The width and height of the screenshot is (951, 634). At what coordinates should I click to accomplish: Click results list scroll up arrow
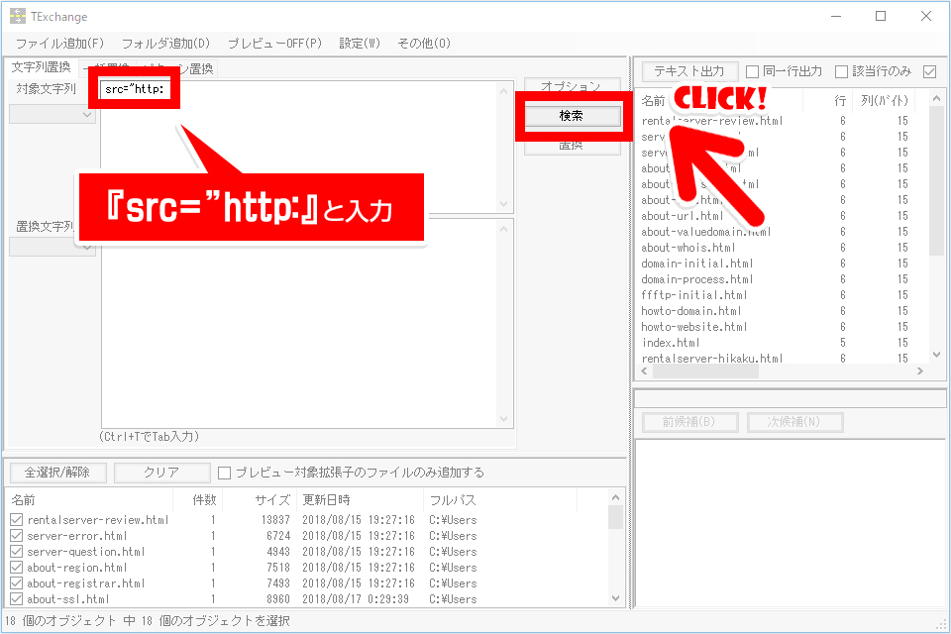point(936,98)
